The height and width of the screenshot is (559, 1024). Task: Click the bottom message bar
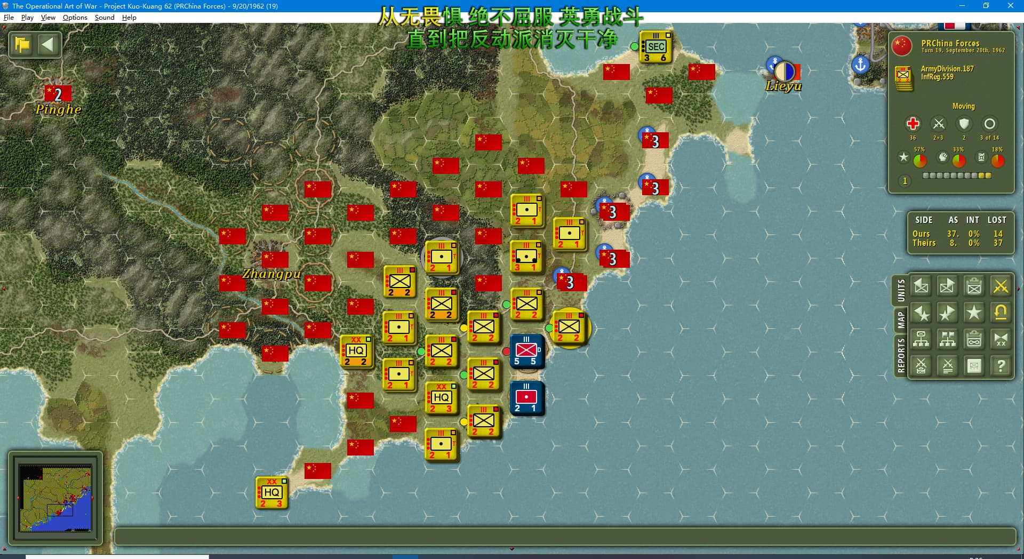[565, 537]
